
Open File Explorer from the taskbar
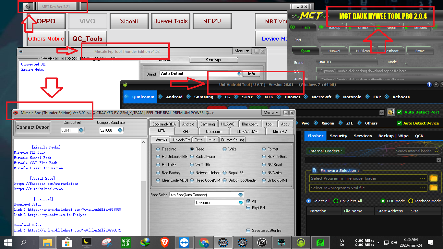[x=47, y=242]
